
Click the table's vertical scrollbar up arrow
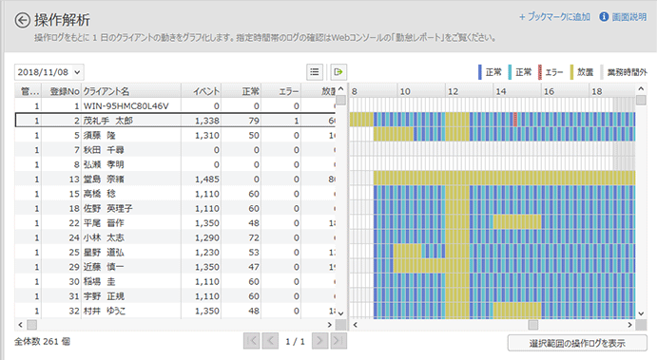(x=341, y=88)
